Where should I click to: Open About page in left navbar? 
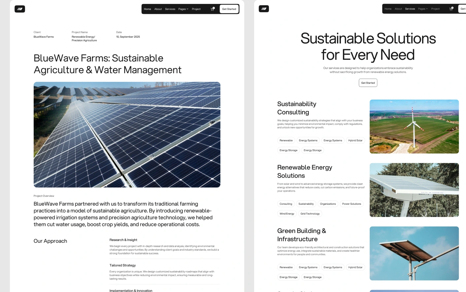pos(158,9)
